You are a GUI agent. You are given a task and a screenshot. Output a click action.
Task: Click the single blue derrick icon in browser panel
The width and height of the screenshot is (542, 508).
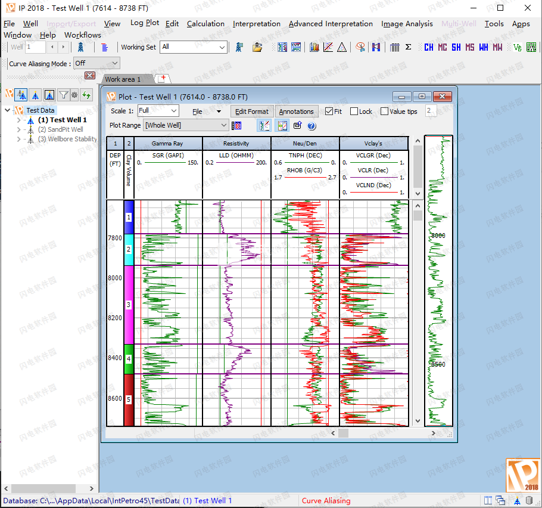(36, 94)
